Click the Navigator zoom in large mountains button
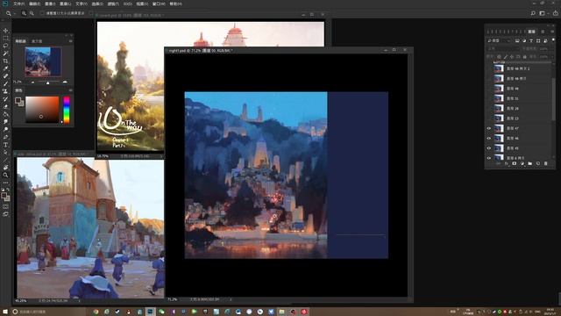 (x=65, y=82)
